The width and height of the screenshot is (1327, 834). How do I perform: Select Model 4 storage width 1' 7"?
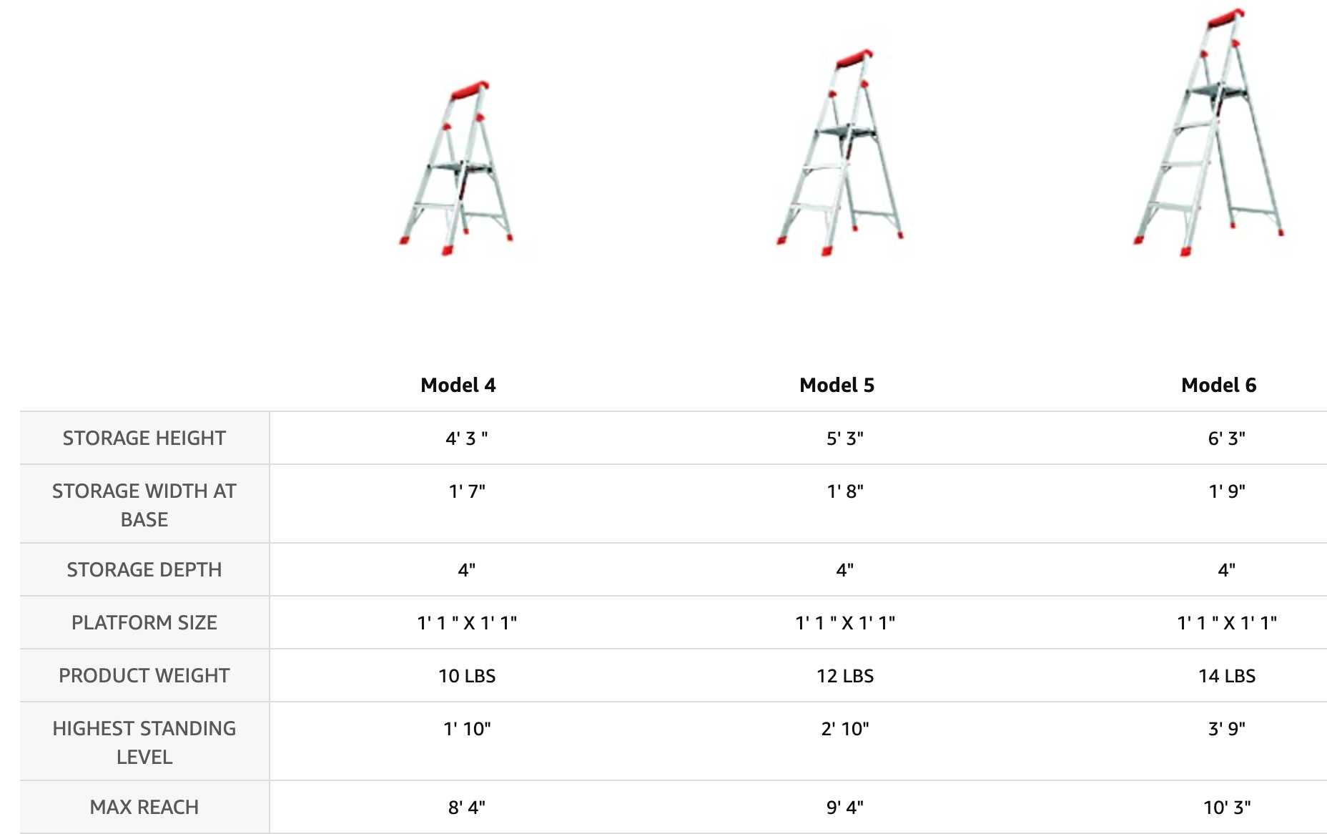coord(467,491)
